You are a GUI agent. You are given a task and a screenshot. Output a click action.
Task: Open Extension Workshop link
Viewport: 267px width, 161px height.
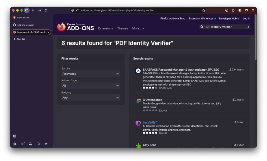pyautogui.click(x=202, y=19)
